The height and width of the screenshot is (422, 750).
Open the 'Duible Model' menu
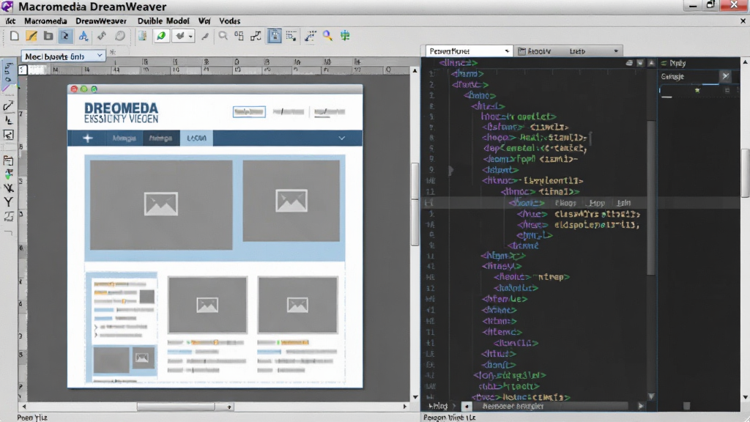pyautogui.click(x=163, y=21)
